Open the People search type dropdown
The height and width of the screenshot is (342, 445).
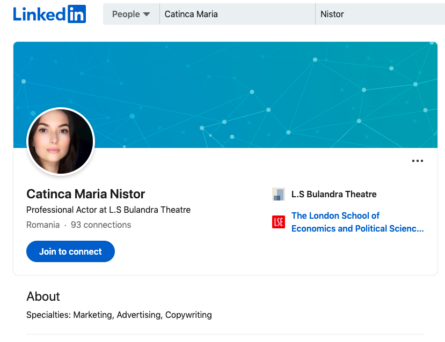tap(131, 14)
